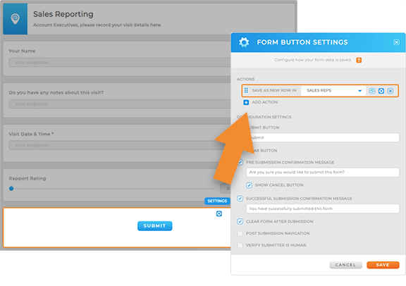
Task: Click the refresh icon in action row
Action: pos(372,91)
